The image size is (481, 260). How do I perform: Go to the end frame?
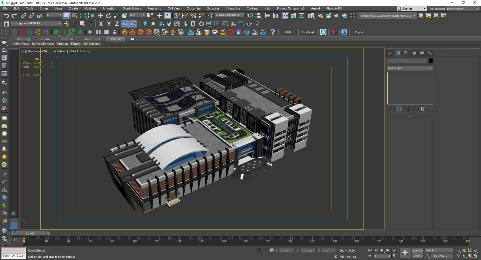tap(394, 250)
